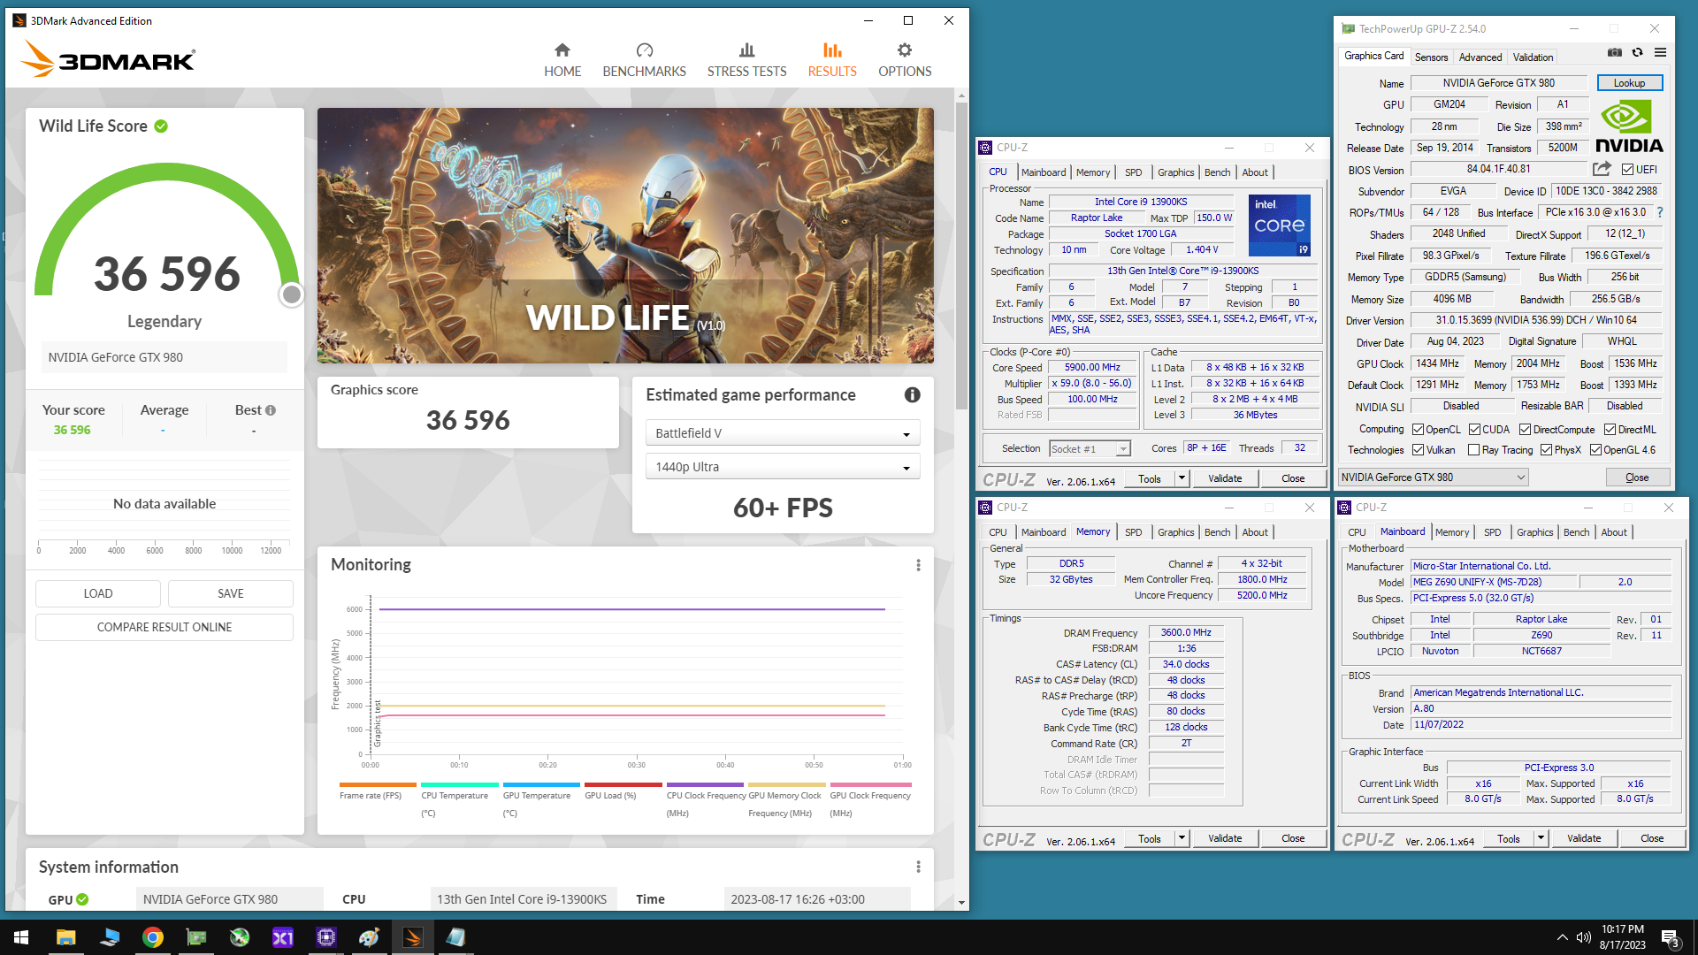Open the Results bar chart icon
The image size is (1698, 955).
[x=832, y=50]
